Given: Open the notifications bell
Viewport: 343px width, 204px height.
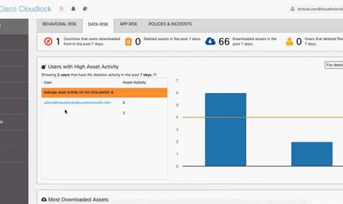Looking at the screenshot, I should pos(73,9).
